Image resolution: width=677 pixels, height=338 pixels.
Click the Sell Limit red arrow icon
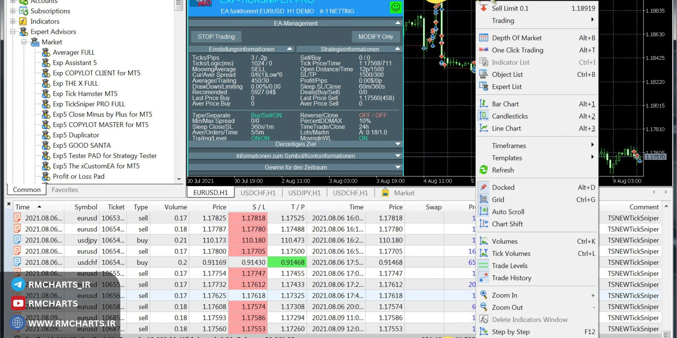pyautogui.click(x=484, y=8)
